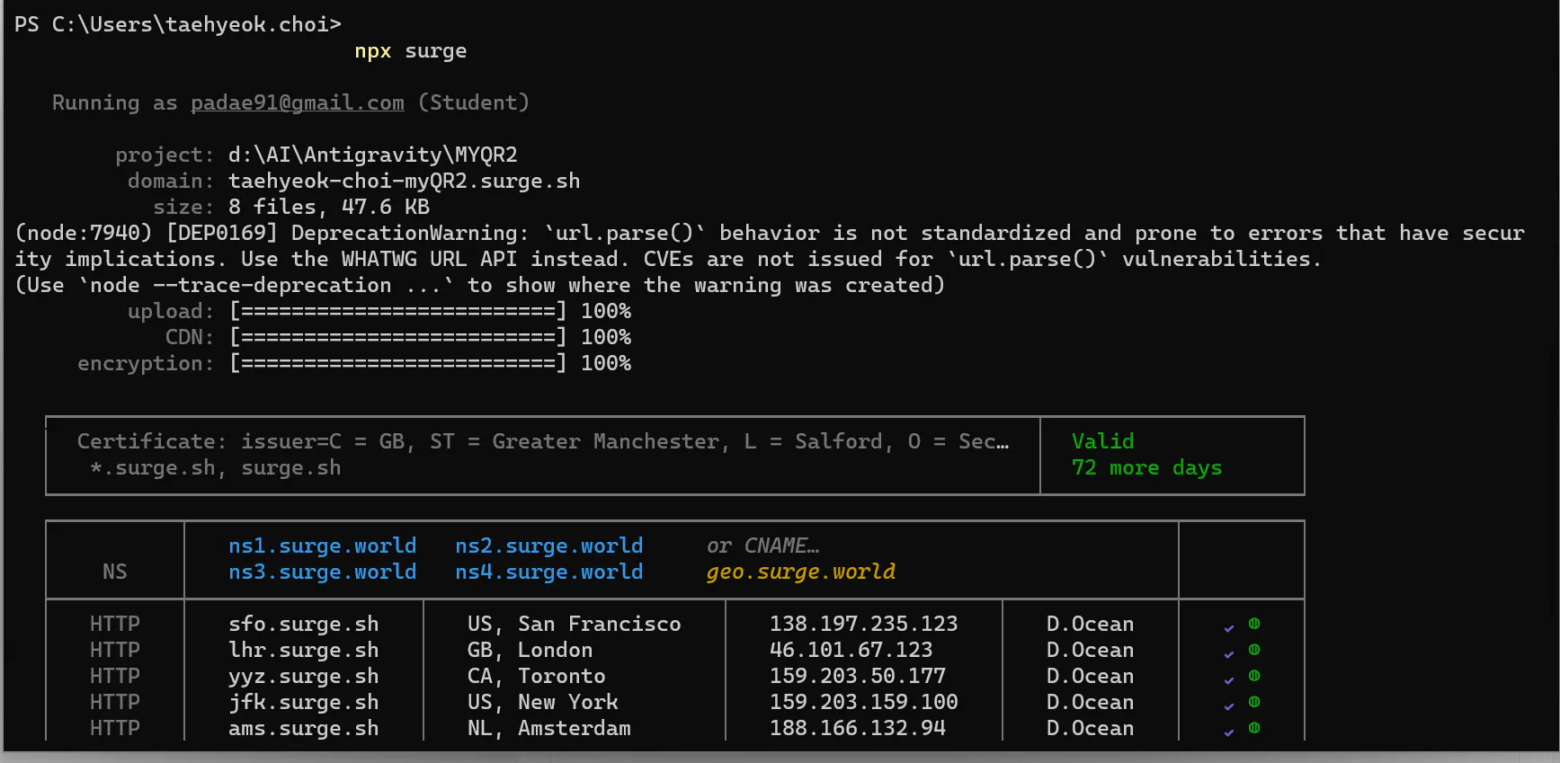This screenshot has width=1560, height=763.
Task: Click the checkmark in the yyz.surge.sh row
Action: pos(1229,680)
